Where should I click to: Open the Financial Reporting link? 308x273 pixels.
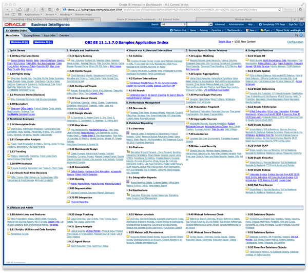tap(80, 202)
